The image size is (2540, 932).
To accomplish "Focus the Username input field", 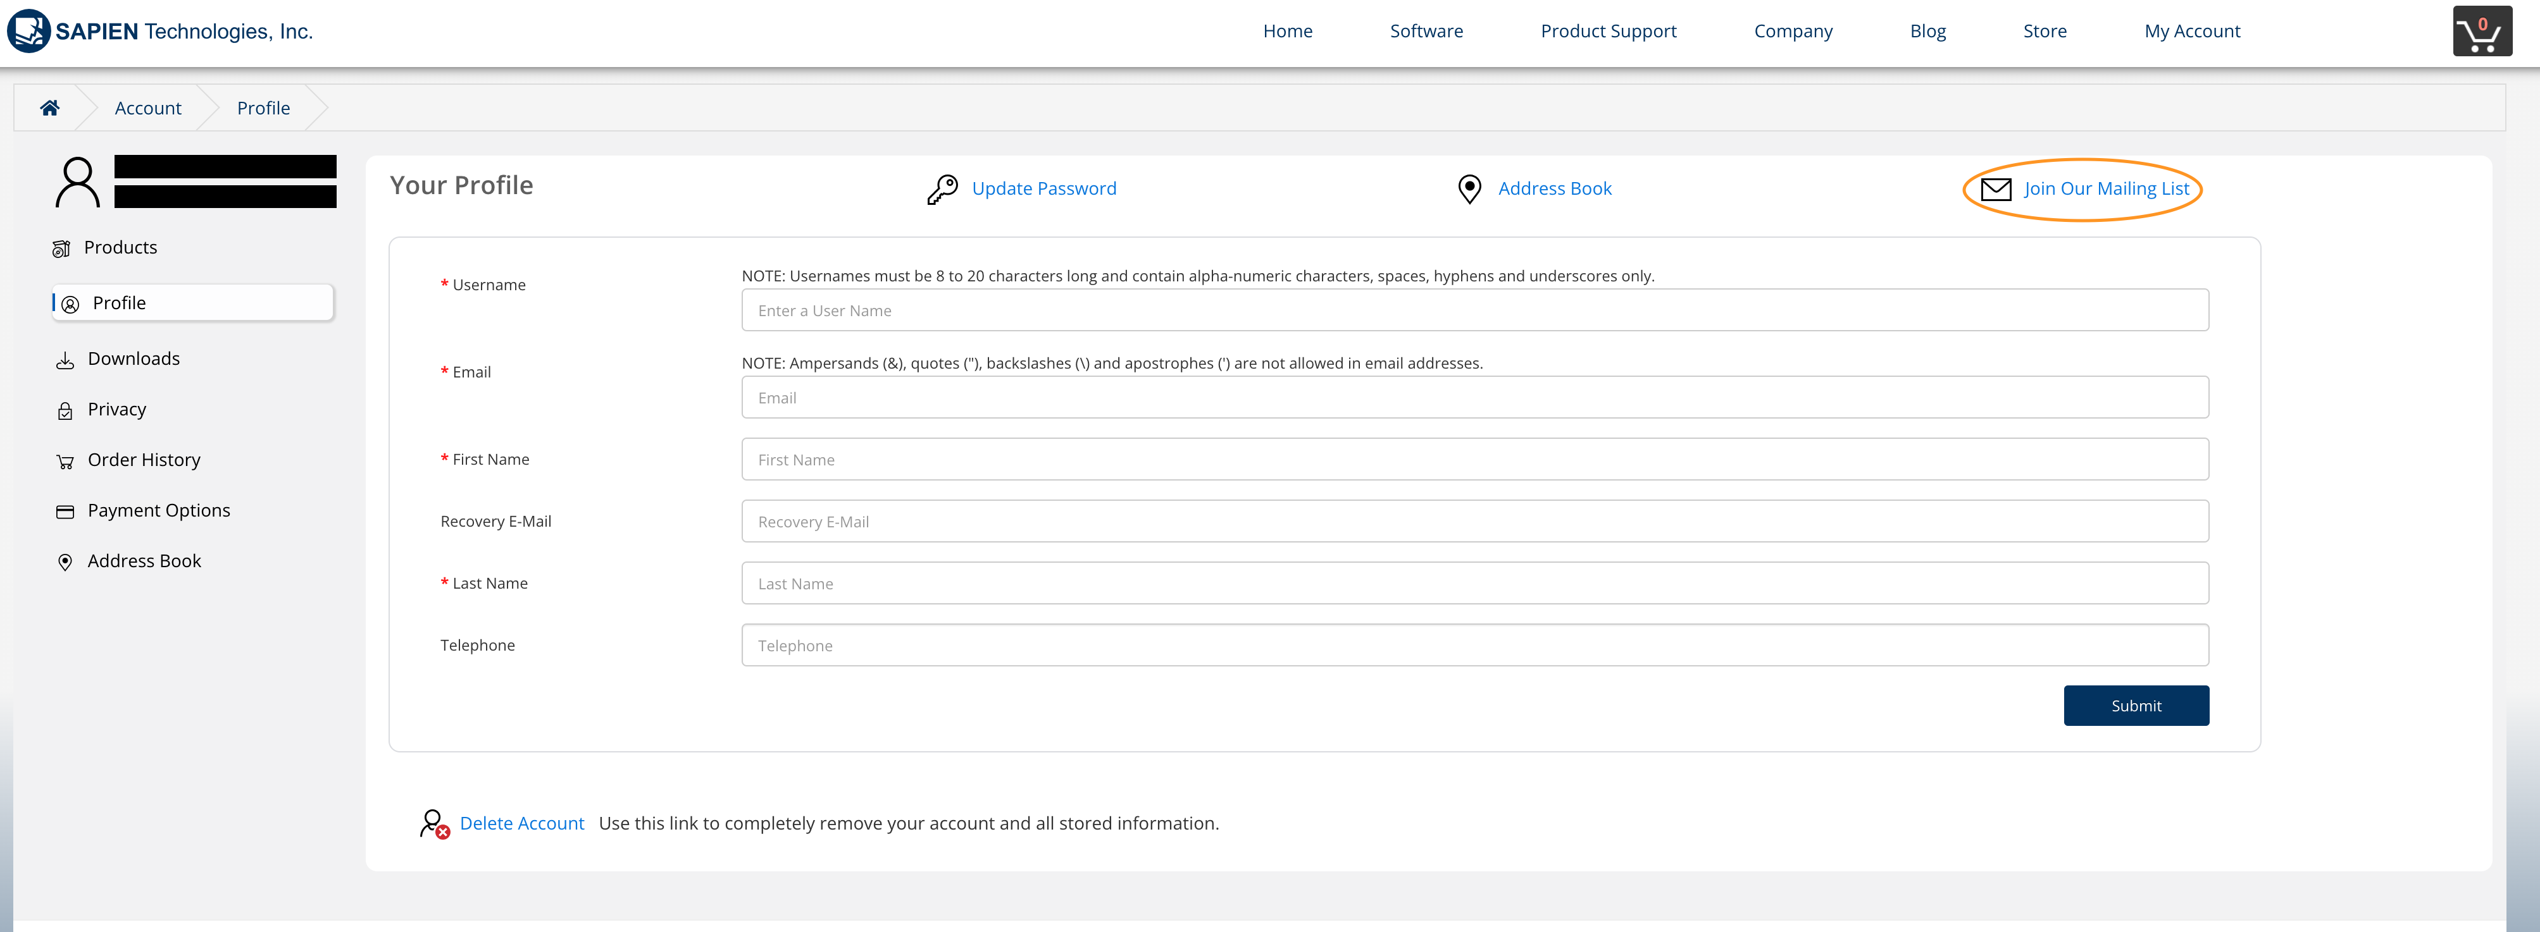I will coord(1475,310).
